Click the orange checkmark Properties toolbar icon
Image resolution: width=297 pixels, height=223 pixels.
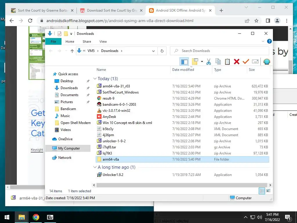(246, 62)
